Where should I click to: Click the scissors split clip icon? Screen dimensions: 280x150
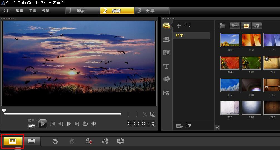pos(145,114)
